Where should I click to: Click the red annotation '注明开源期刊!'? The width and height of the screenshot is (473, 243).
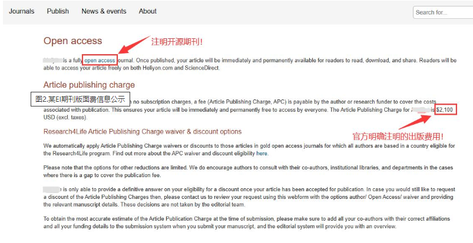pyautogui.click(x=177, y=42)
